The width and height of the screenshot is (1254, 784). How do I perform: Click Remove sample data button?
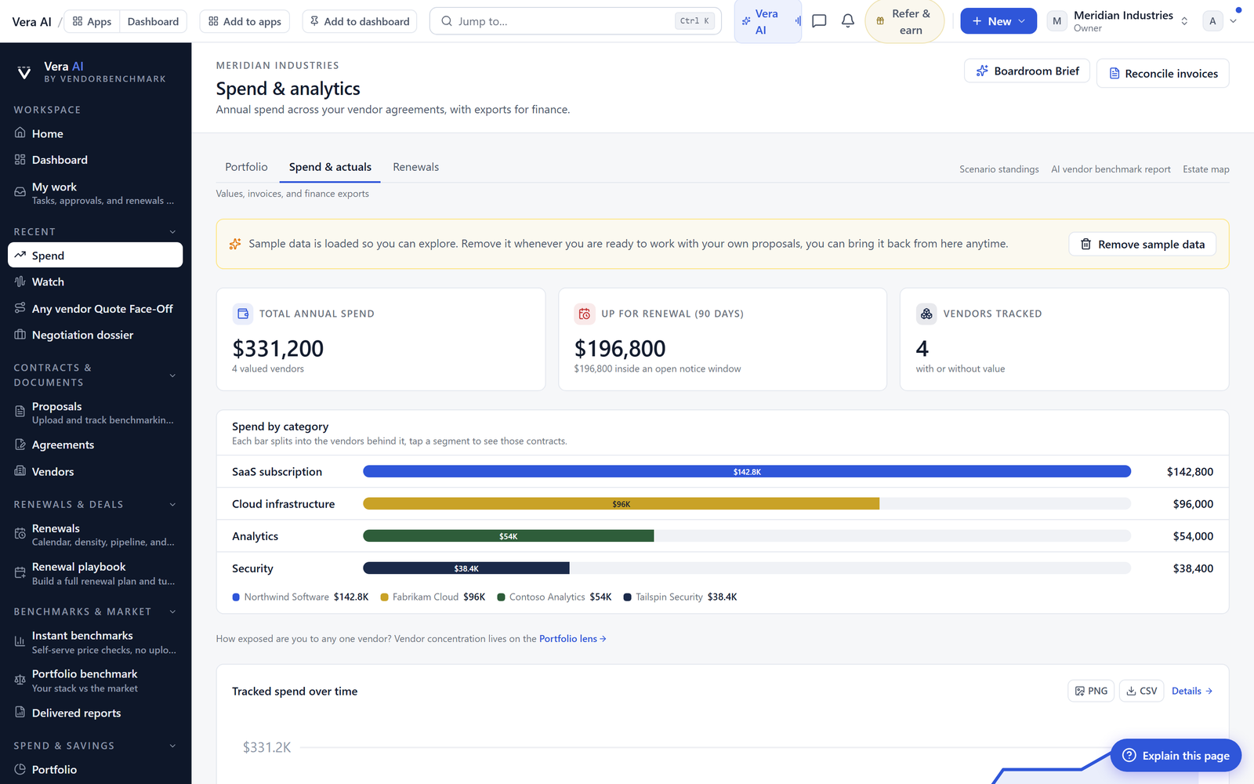1142,244
